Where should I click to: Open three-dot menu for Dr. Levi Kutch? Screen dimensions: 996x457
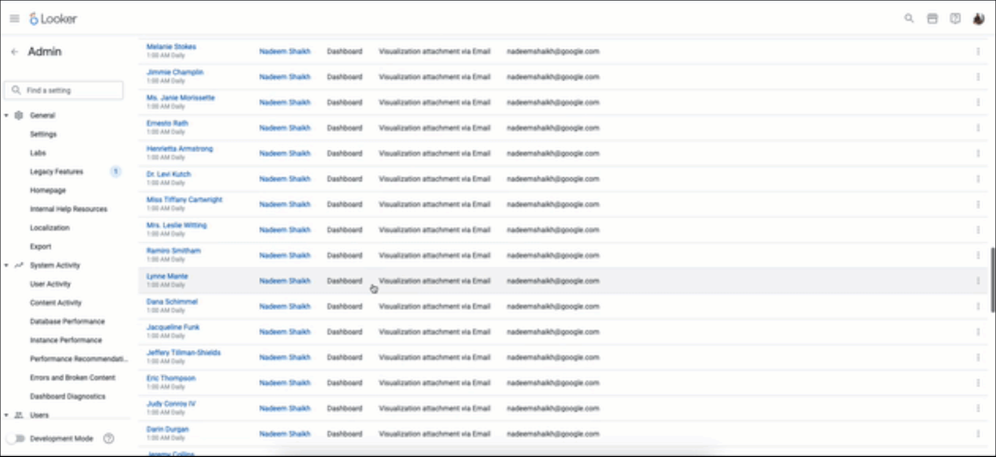pos(978,179)
